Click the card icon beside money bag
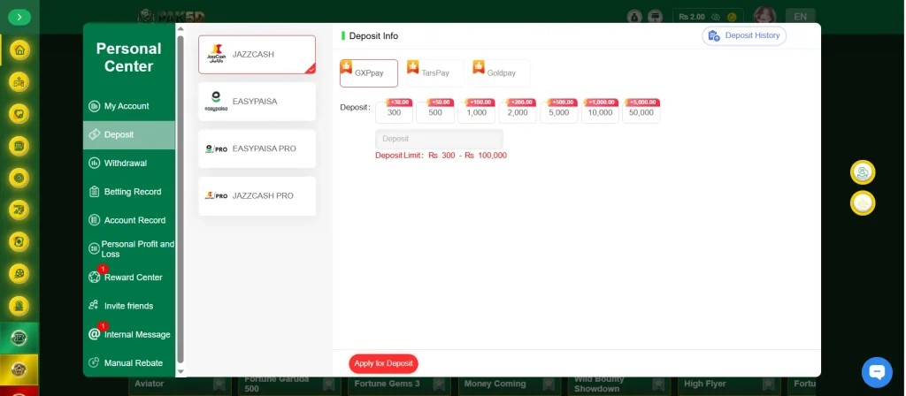The width and height of the screenshot is (906, 396). coord(656,17)
